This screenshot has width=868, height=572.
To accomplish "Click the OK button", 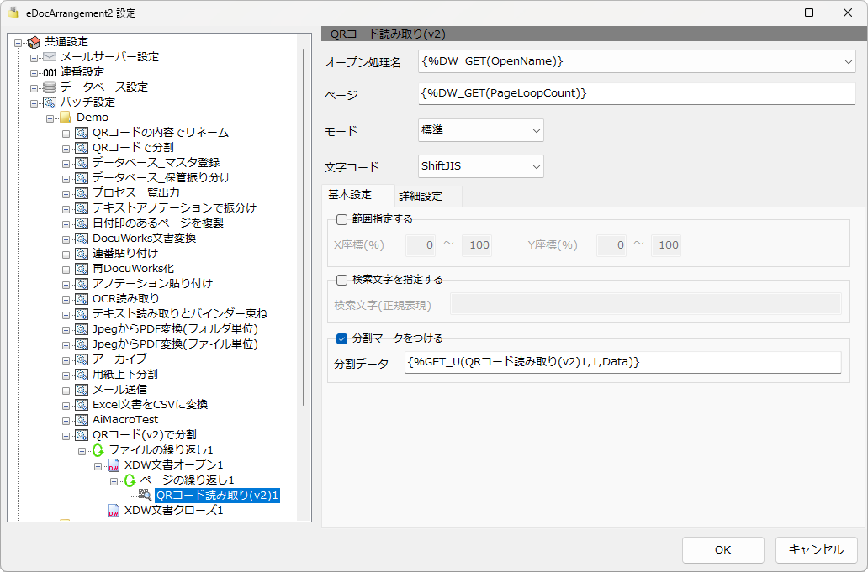I will 723,550.
